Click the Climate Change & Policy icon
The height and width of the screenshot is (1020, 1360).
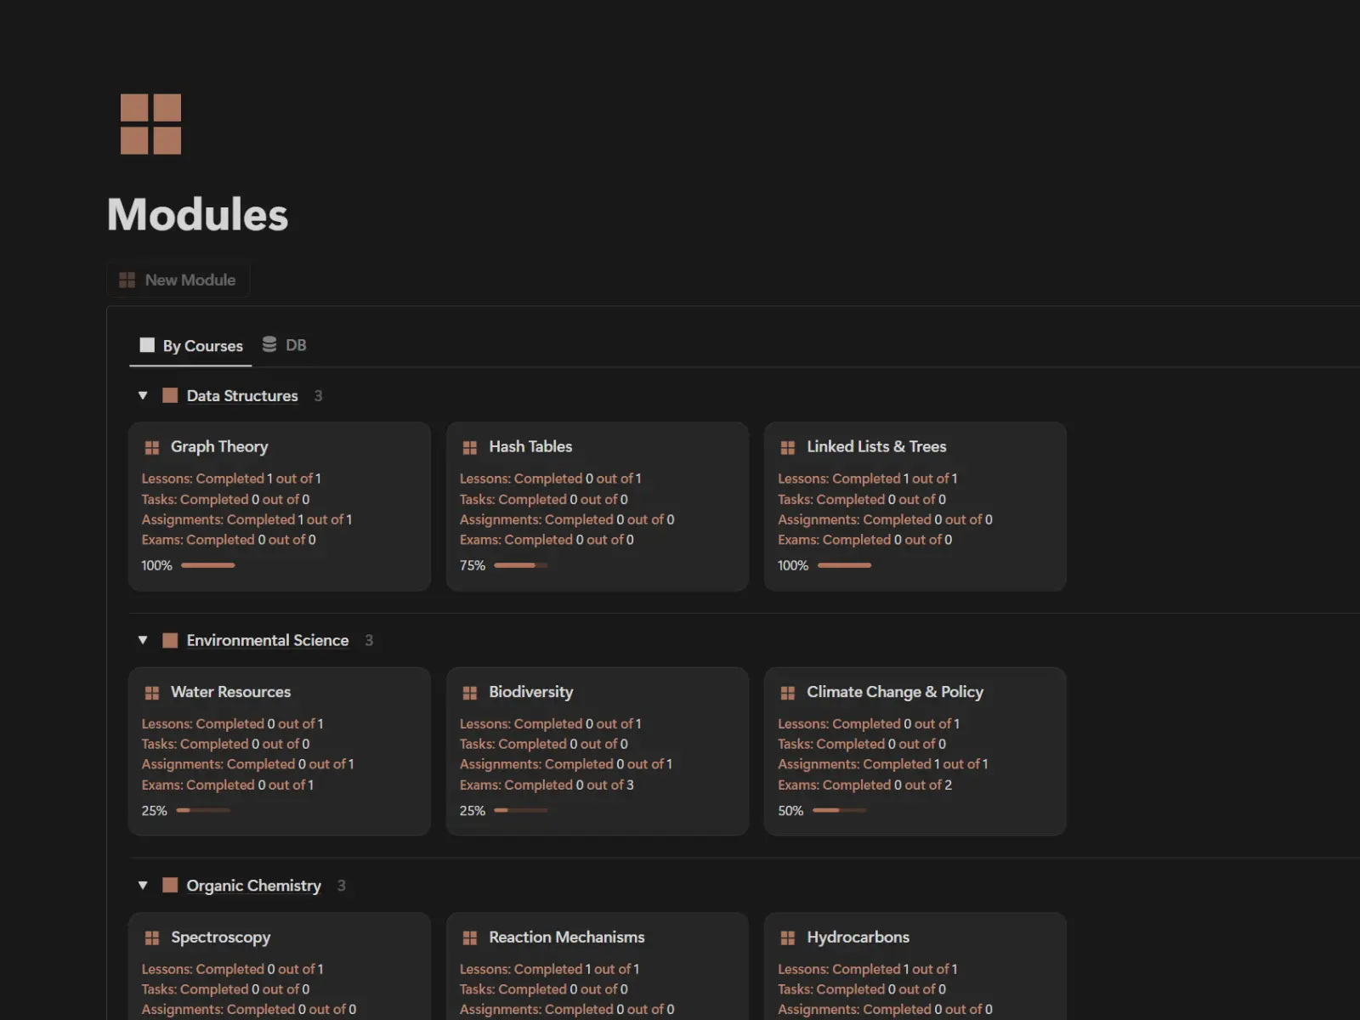(788, 693)
